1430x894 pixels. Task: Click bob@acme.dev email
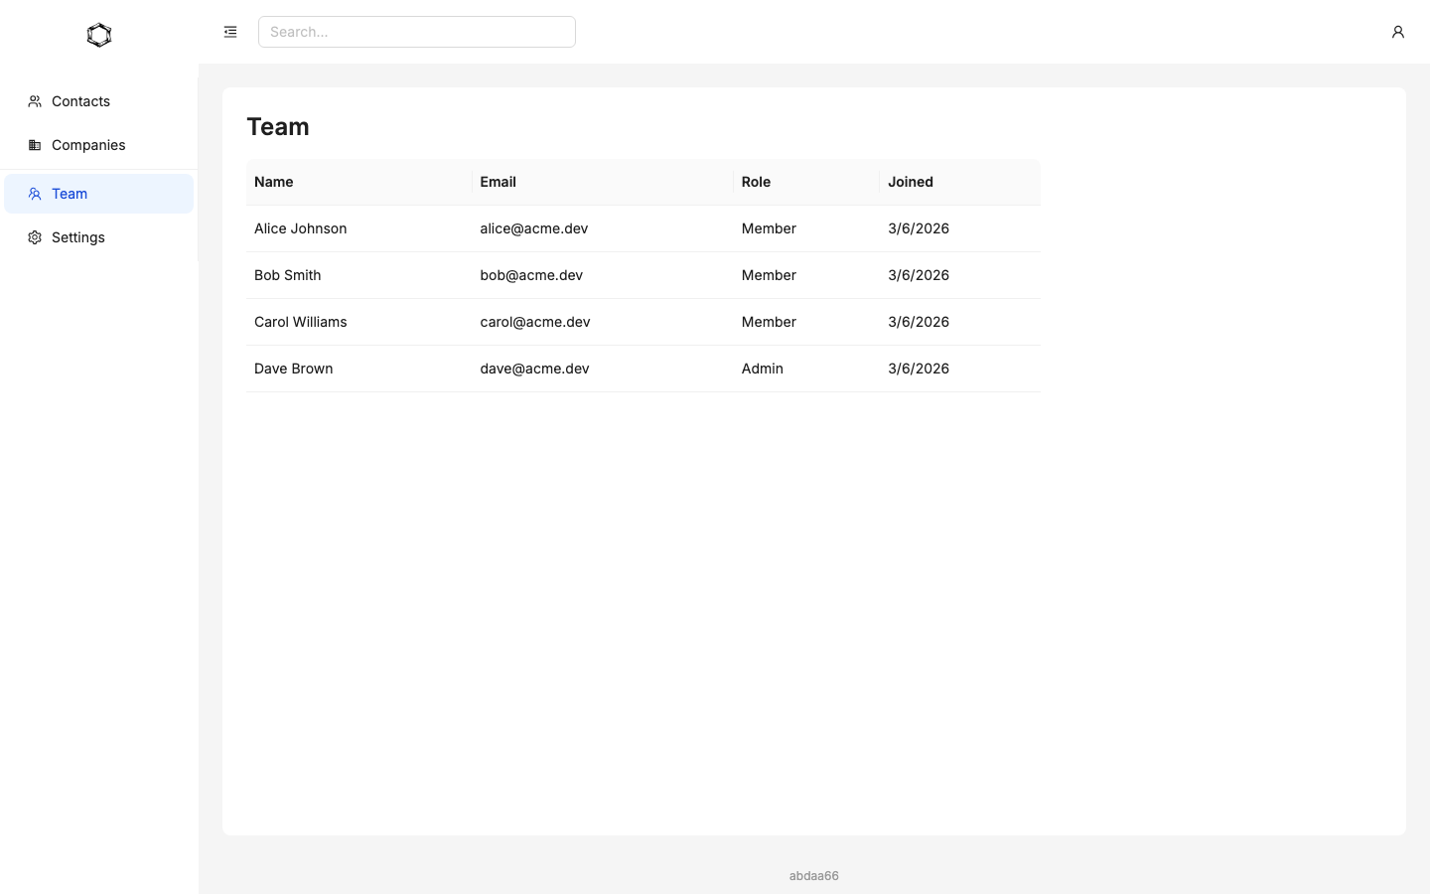pyautogui.click(x=531, y=275)
